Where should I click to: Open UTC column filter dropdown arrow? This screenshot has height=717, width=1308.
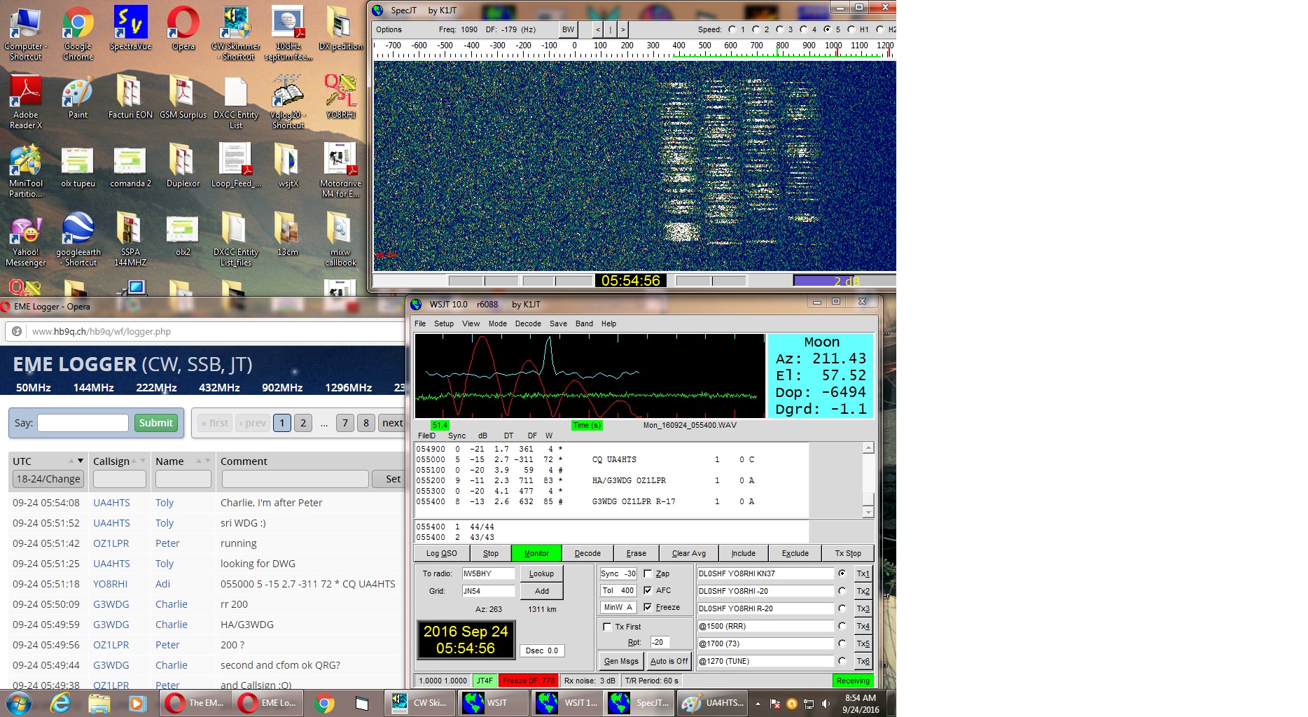coord(81,461)
